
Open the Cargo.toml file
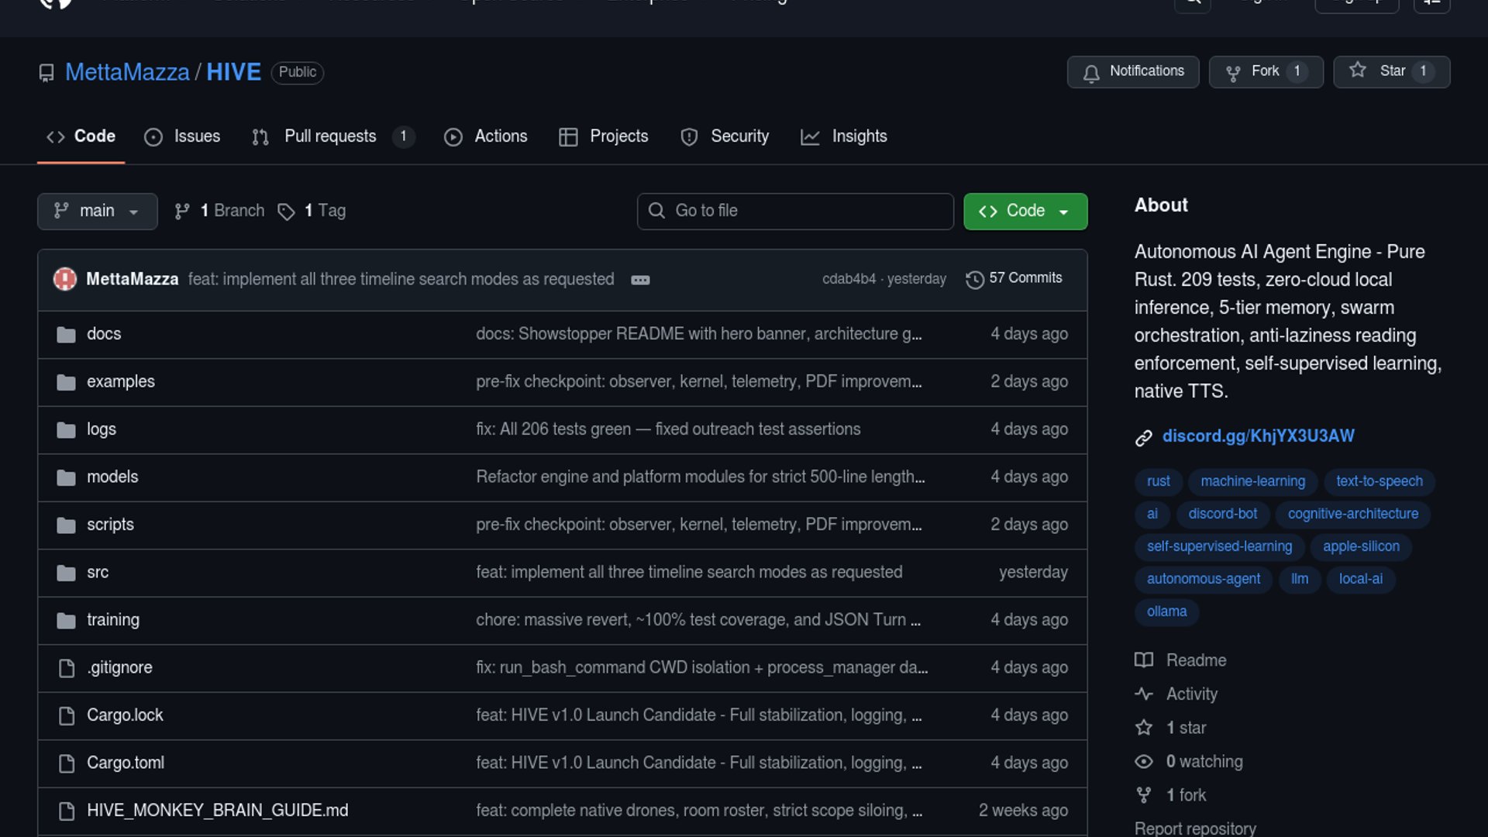126,763
